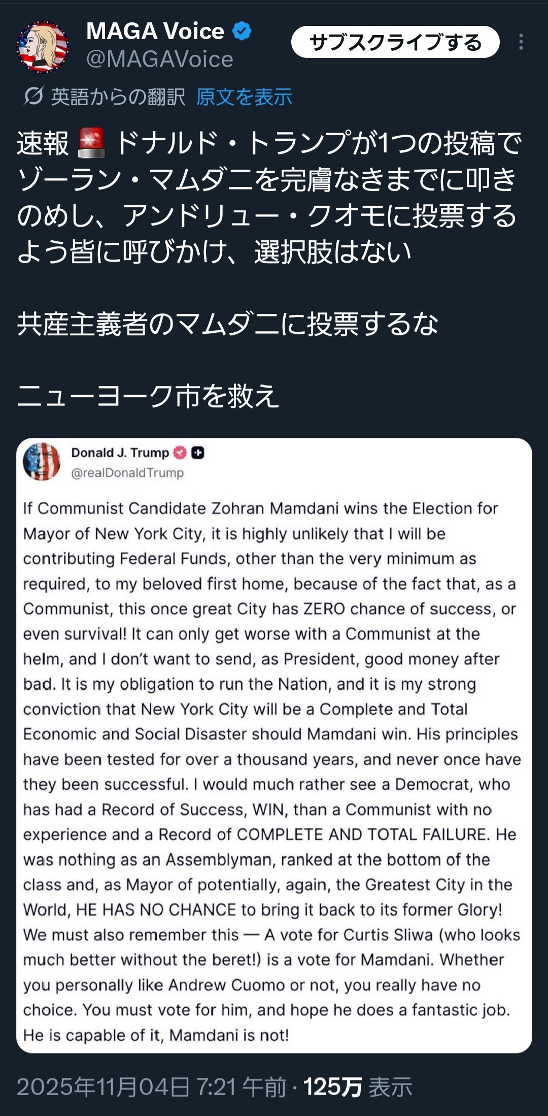Open the MAGA Voice profile avatar
Image resolution: width=548 pixels, height=1116 pixels.
point(43,47)
